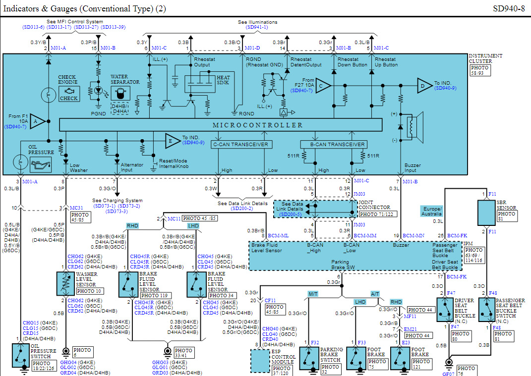Viewport: 531px width, 376px height.
Task: Click the CHECK ENGINE indicator icon
Action: point(69,94)
